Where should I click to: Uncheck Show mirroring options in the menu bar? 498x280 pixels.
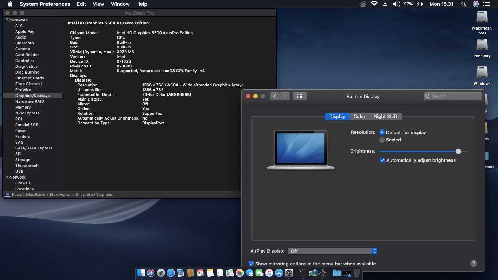tap(251, 264)
